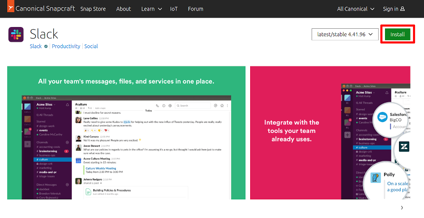
Task: Click the Canonical Snapcraft logo icon
Action: (11, 6)
